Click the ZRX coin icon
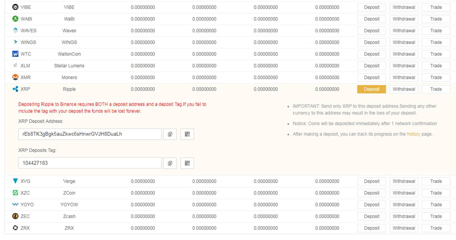The image size is (456, 240). (x=15, y=228)
